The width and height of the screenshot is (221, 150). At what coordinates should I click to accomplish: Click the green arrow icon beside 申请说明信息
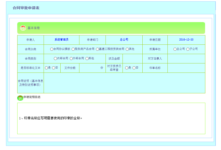20,98
